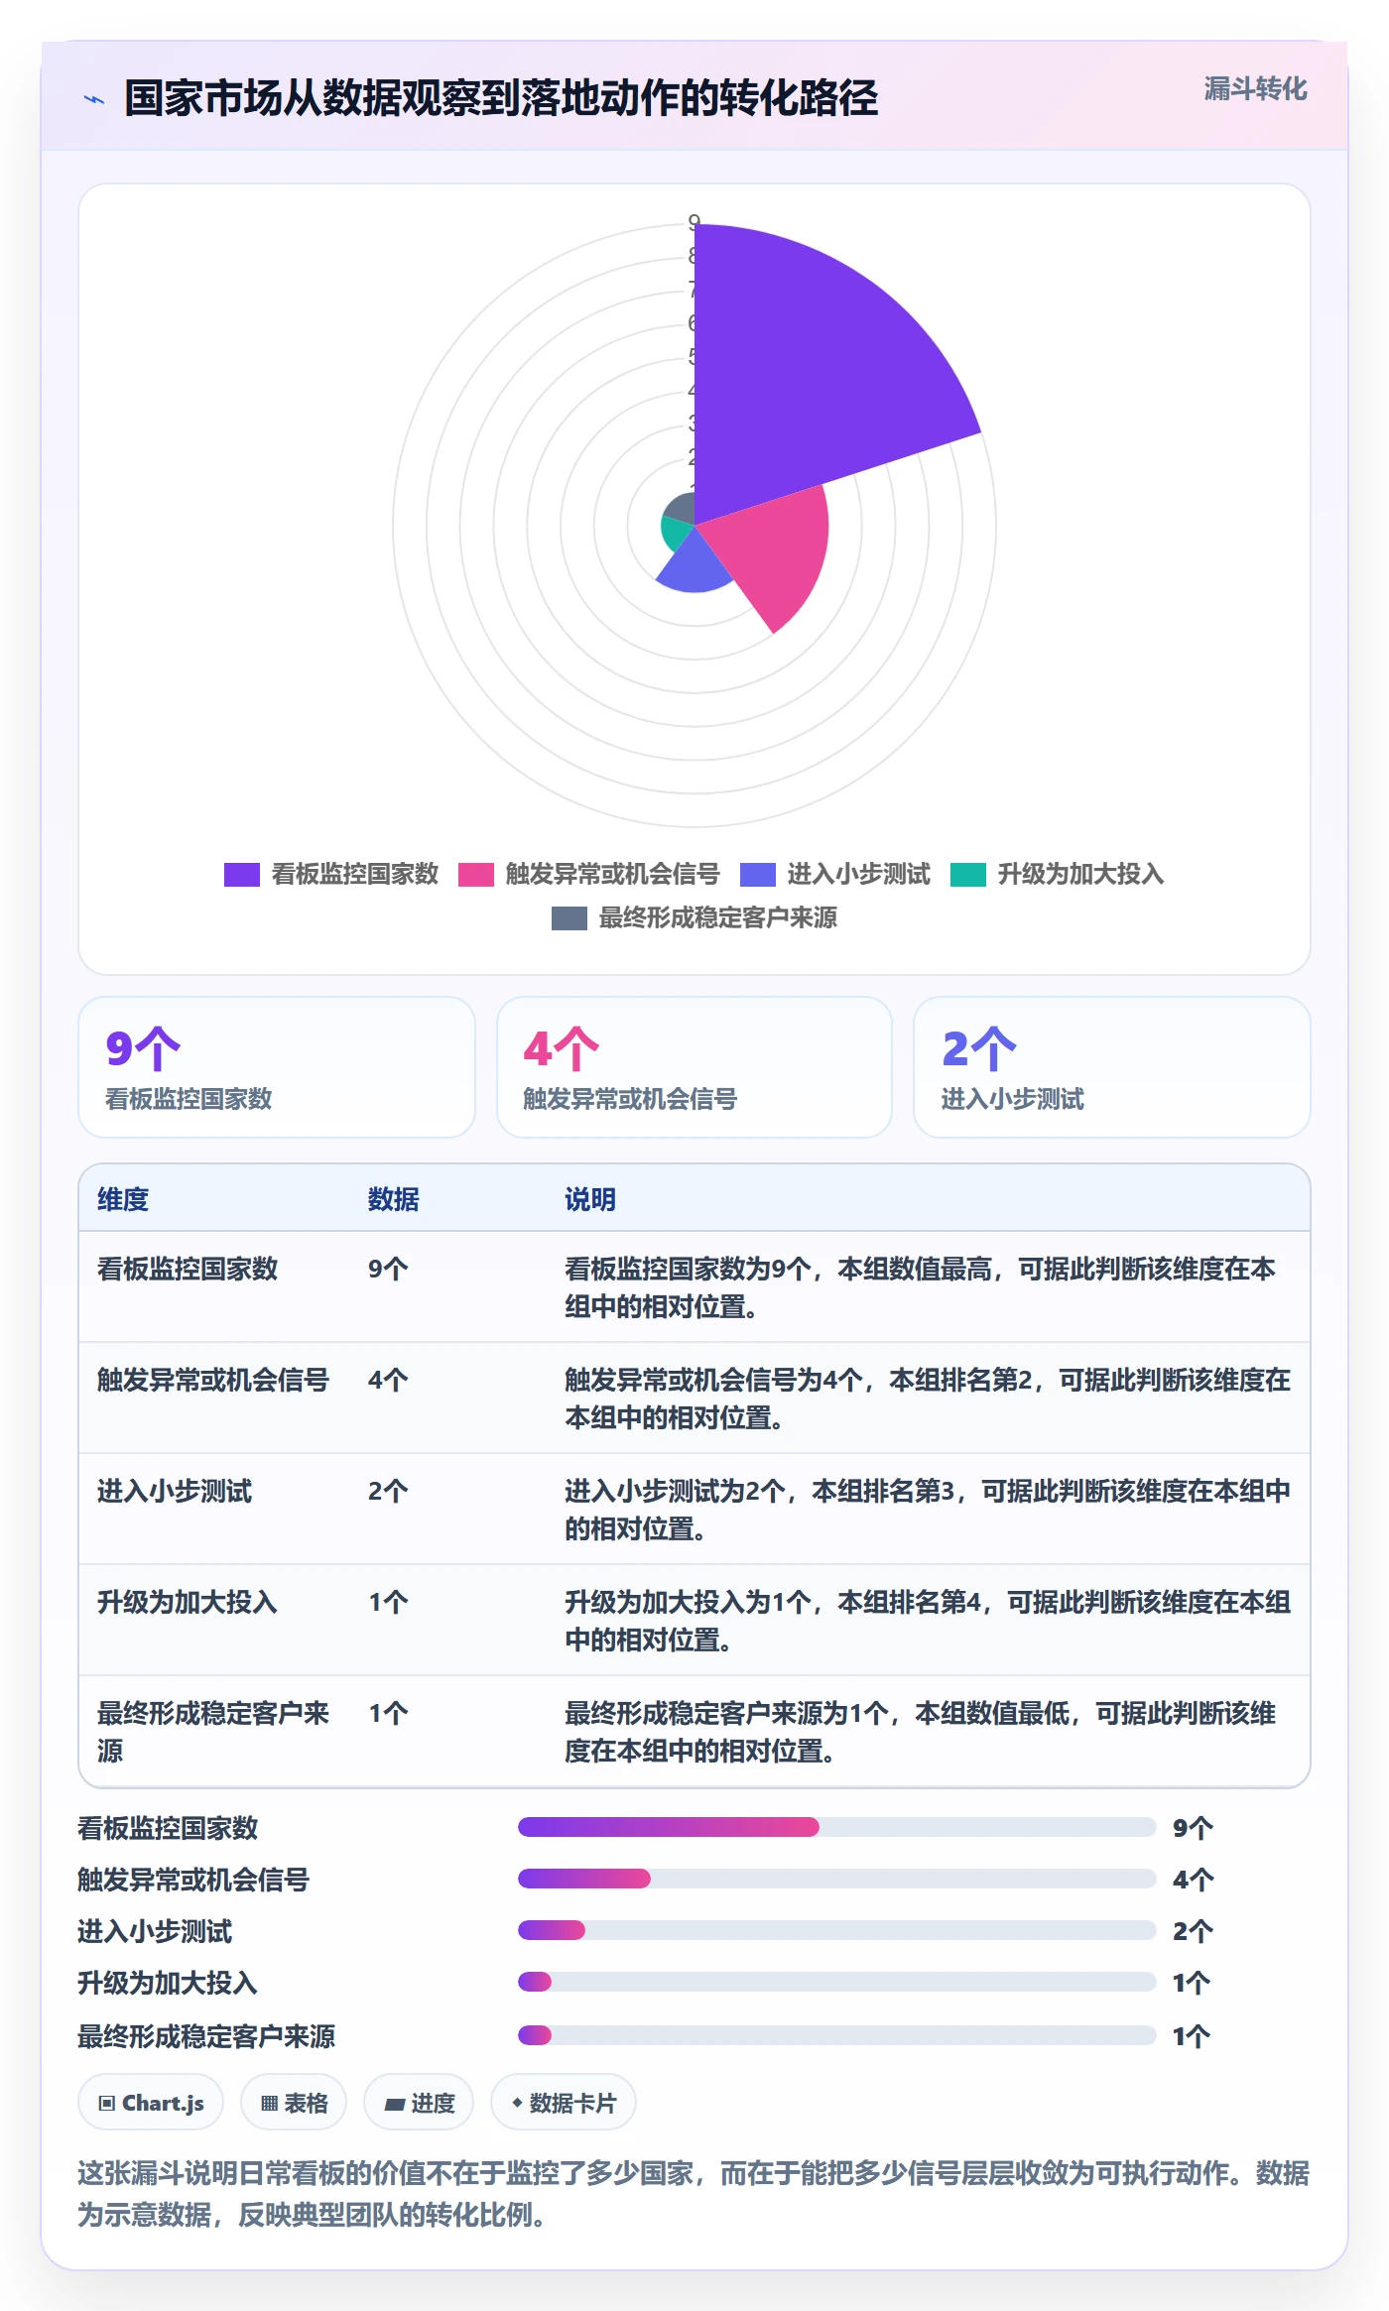1389x2311 pixels.
Task: Click the 进度 tag chip
Action: pos(419,2102)
